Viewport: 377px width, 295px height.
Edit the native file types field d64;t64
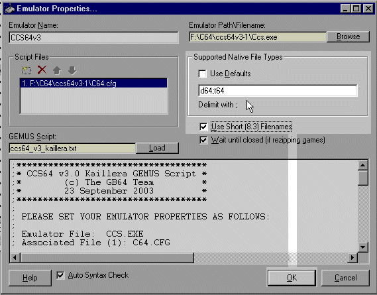[x=278, y=91]
